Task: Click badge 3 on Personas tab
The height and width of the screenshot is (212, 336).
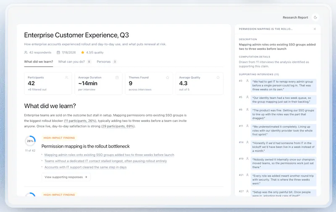Action: (115, 62)
